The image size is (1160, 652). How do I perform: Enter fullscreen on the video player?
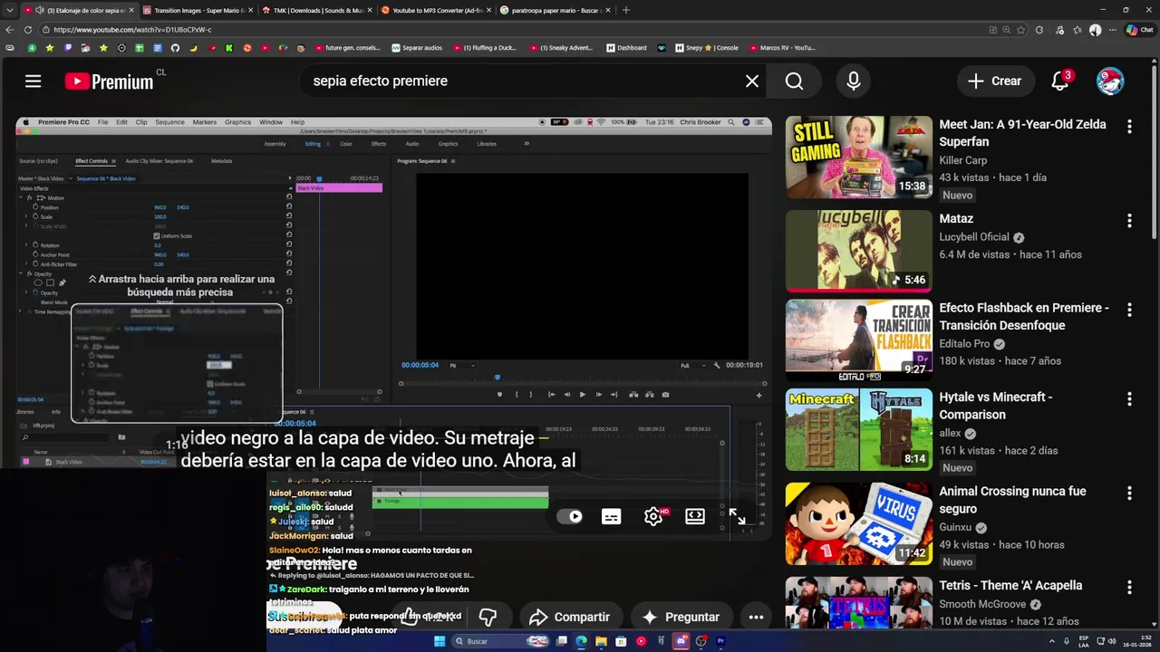[737, 516]
